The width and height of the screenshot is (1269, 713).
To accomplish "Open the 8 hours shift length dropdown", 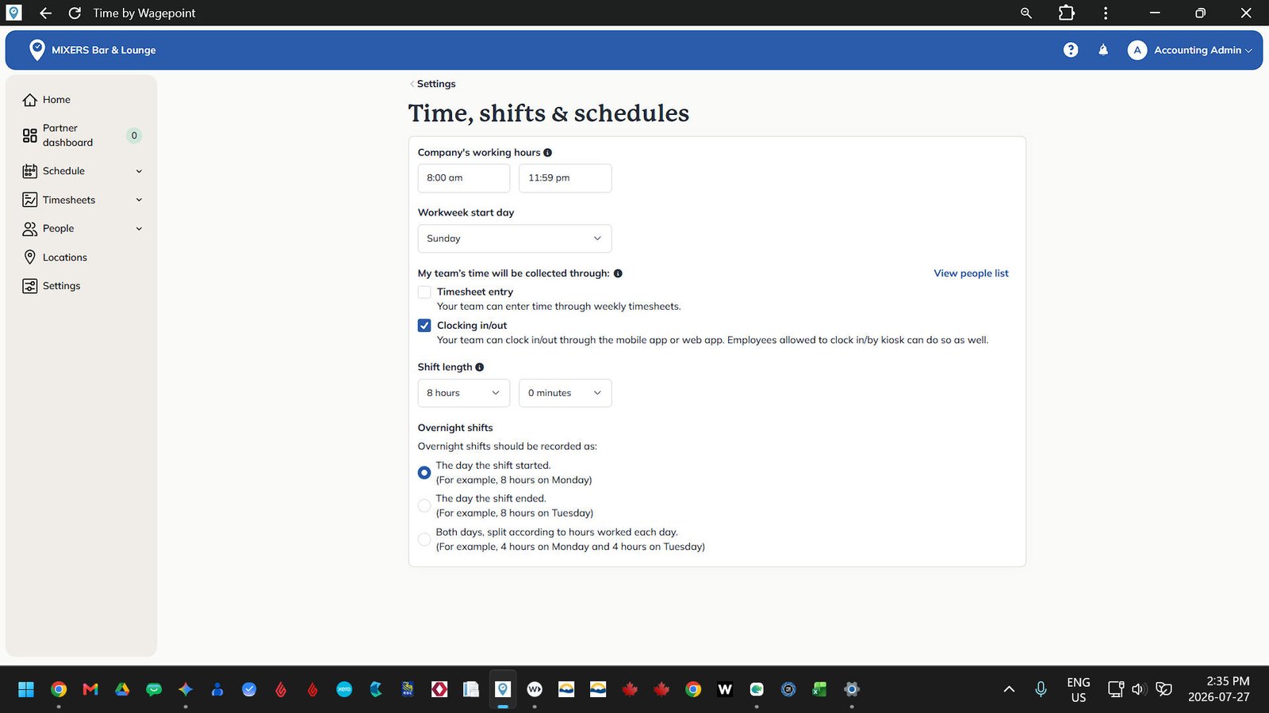I will (x=464, y=393).
